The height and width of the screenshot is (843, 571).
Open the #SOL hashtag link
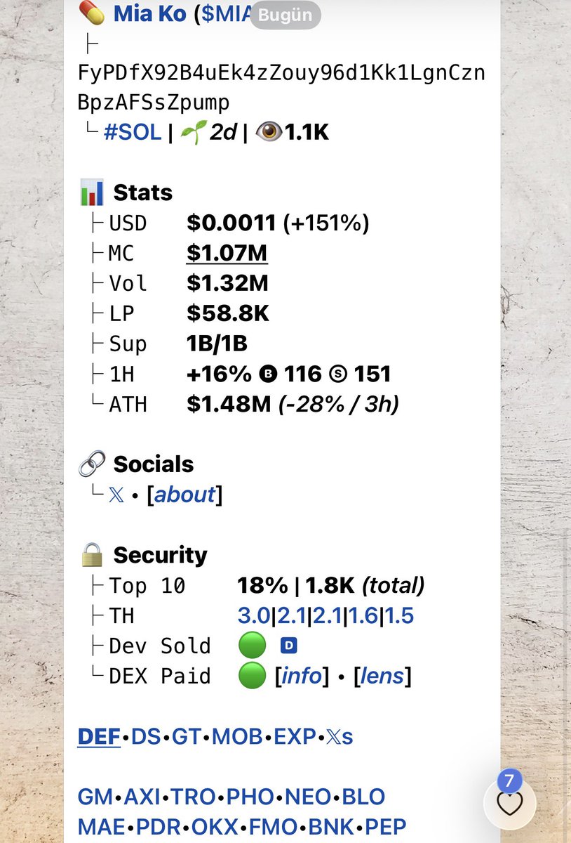click(x=133, y=132)
